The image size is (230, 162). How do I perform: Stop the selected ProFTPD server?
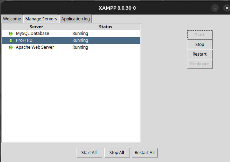coord(200,45)
